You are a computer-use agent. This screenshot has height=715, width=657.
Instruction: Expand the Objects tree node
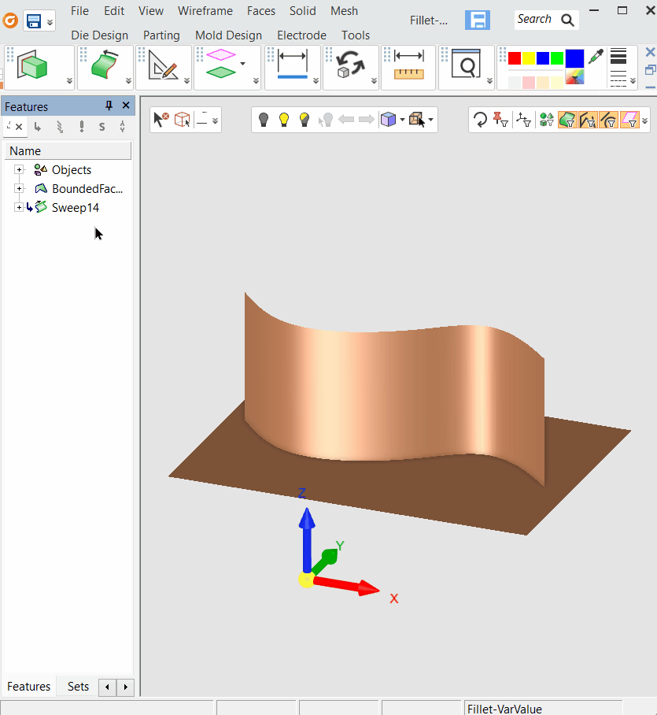[19, 170]
